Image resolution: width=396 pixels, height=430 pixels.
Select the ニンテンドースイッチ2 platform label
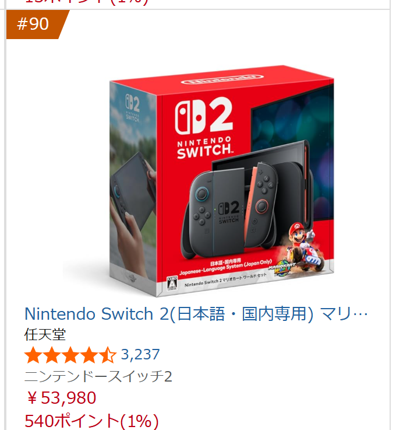98,376
